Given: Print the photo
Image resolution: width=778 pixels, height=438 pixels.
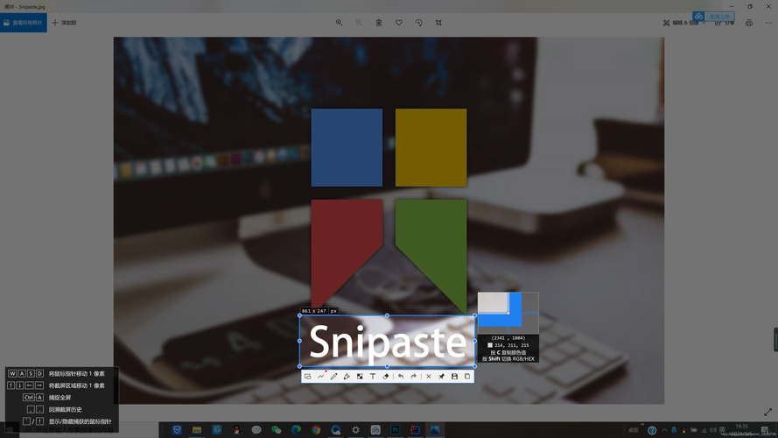Looking at the screenshot, I should click(749, 23).
